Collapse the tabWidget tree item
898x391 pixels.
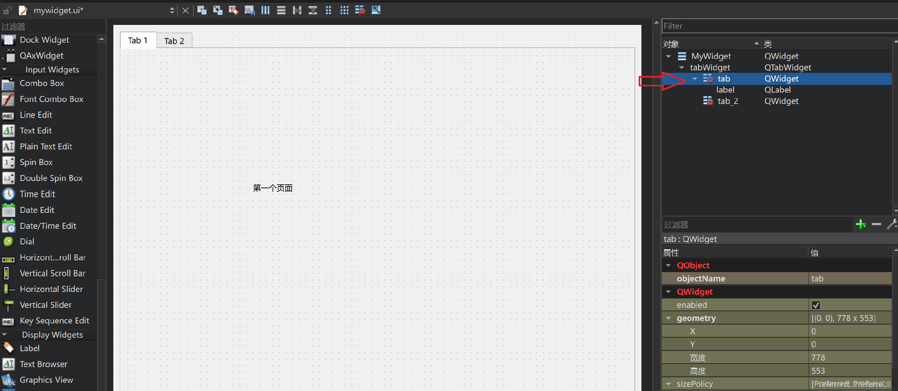(682, 67)
